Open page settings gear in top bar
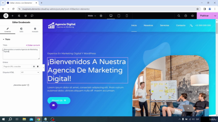 pyautogui.click(x=101, y=16)
